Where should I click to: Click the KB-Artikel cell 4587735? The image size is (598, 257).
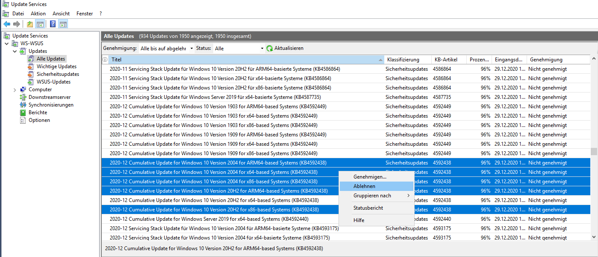pos(442,97)
